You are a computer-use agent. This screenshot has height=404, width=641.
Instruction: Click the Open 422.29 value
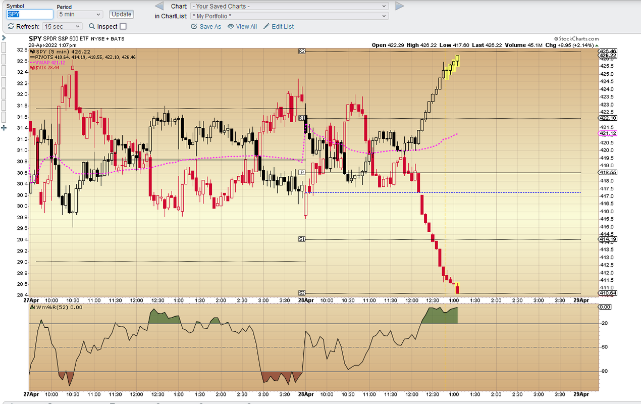388,45
